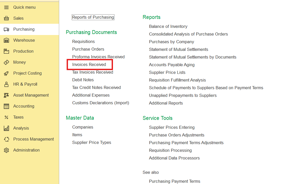Open the Purchase Orders link
The width and height of the screenshot is (295, 184).
(x=88, y=49)
